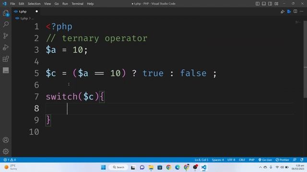Open the Go menu
This screenshot has width=307, height=172.
[57, 4]
